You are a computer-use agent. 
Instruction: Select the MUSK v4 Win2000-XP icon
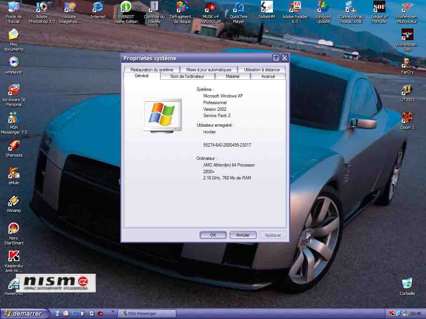pos(210,12)
